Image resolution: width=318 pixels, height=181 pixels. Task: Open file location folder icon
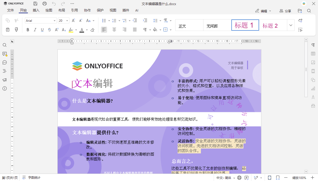point(300,11)
